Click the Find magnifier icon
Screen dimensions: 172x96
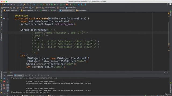point(28,5)
